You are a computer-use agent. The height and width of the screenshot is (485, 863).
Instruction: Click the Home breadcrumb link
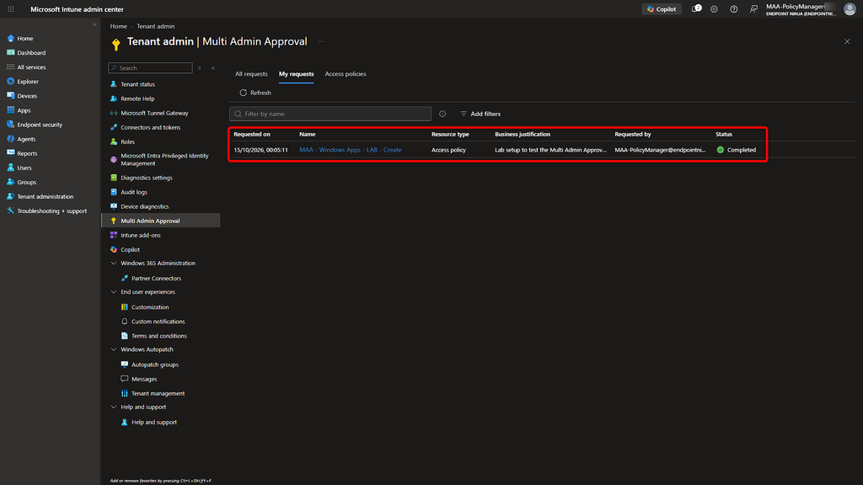point(118,26)
